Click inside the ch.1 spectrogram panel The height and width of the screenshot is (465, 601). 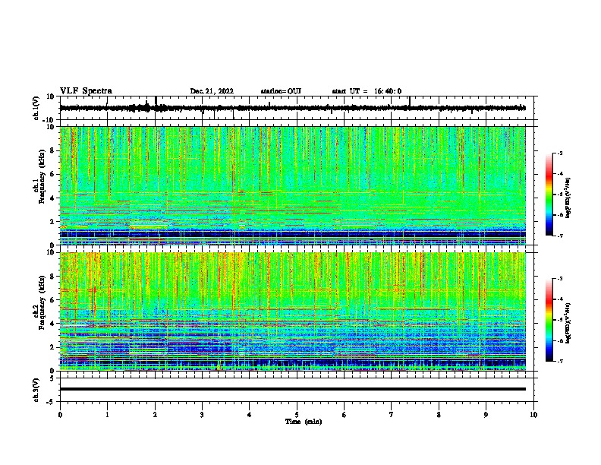(x=293, y=185)
